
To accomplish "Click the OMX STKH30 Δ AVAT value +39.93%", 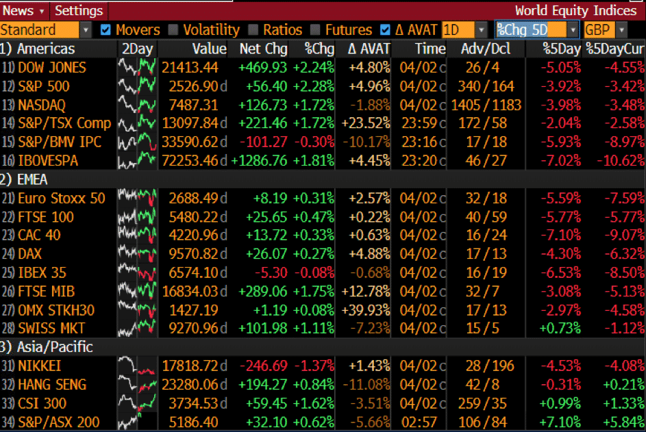I will tap(365, 310).
